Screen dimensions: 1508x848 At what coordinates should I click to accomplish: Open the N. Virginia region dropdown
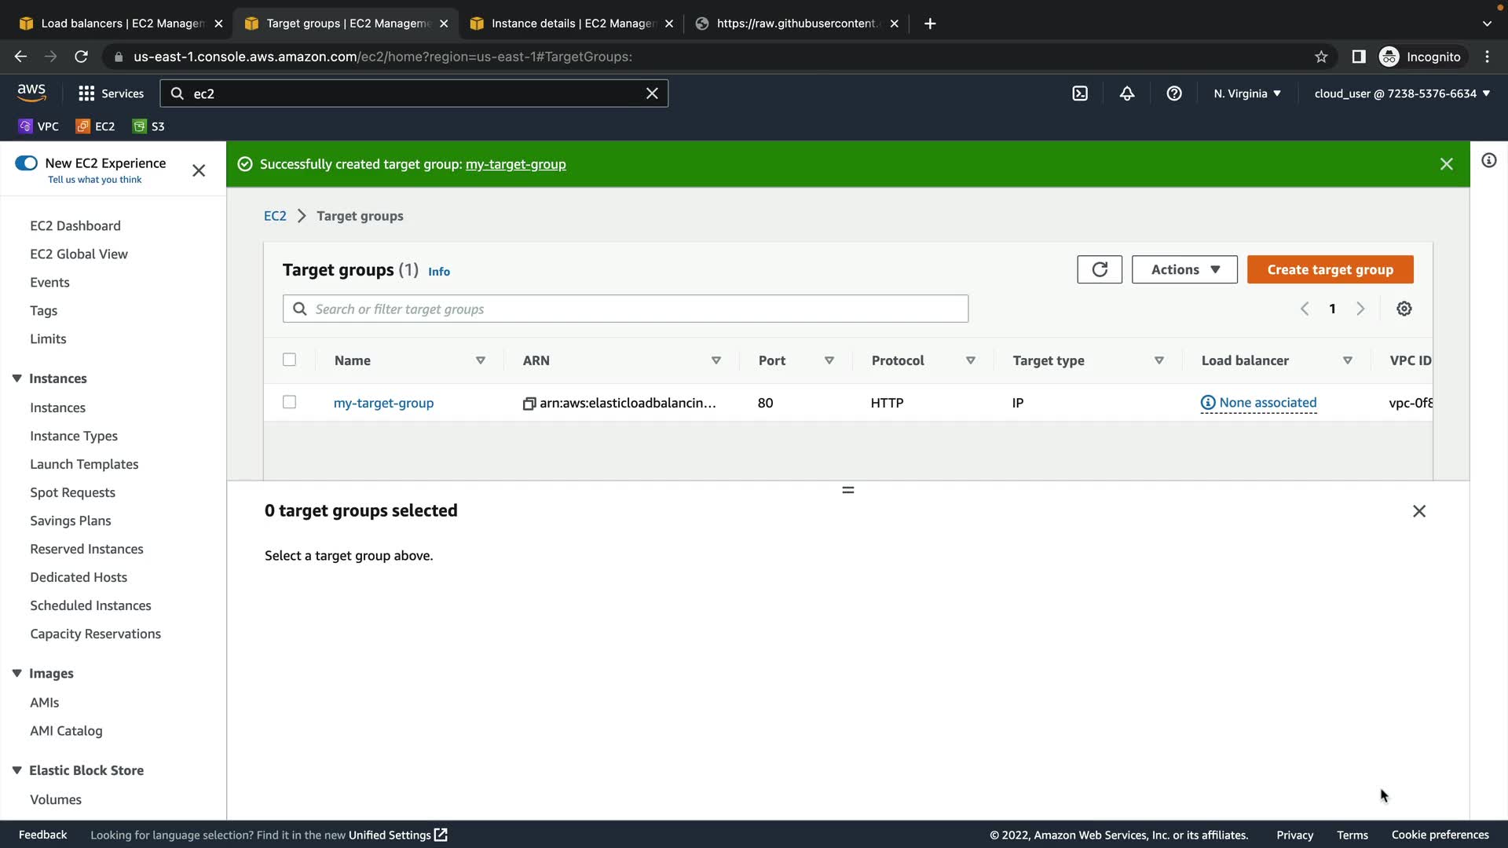[1246, 93]
